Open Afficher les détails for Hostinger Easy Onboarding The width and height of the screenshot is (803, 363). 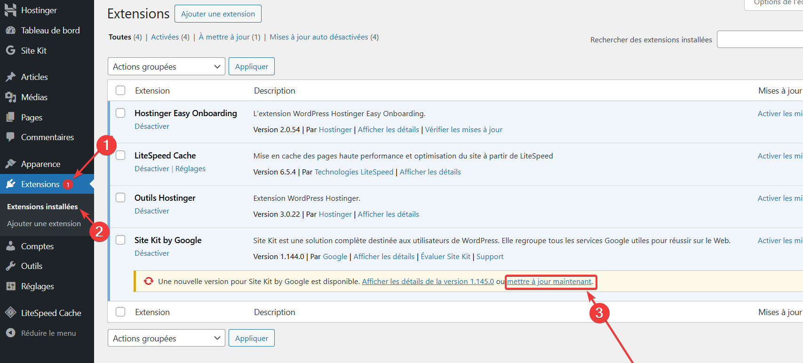click(389, 130)
